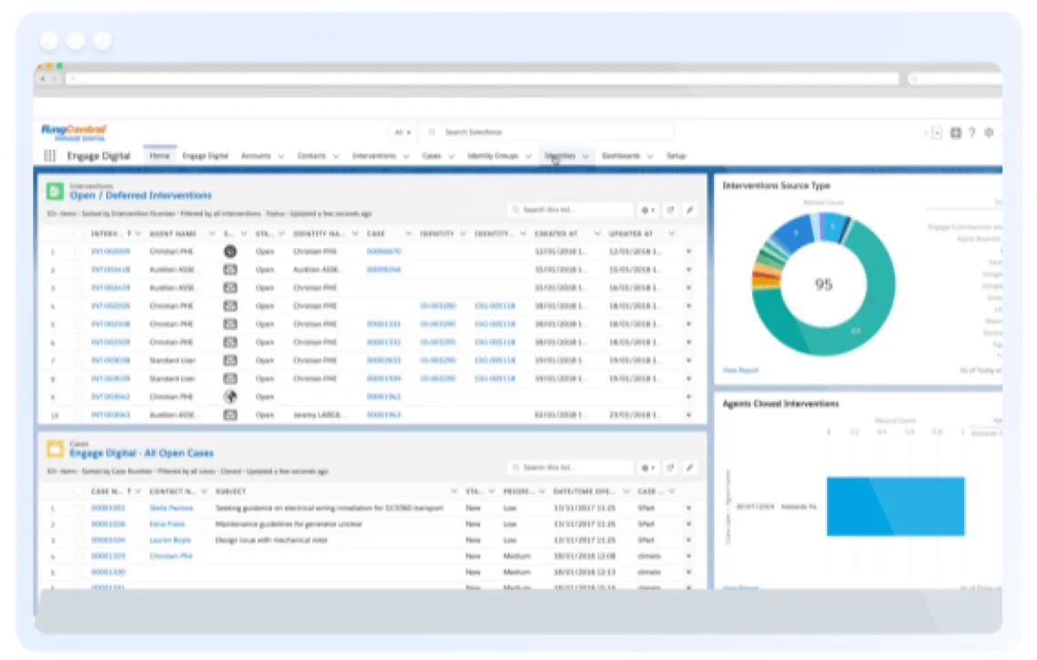This screenshot has height=660, width=1037.
Task: Click the email source icon in intervention row 2
Action: [x=230, y=270]
